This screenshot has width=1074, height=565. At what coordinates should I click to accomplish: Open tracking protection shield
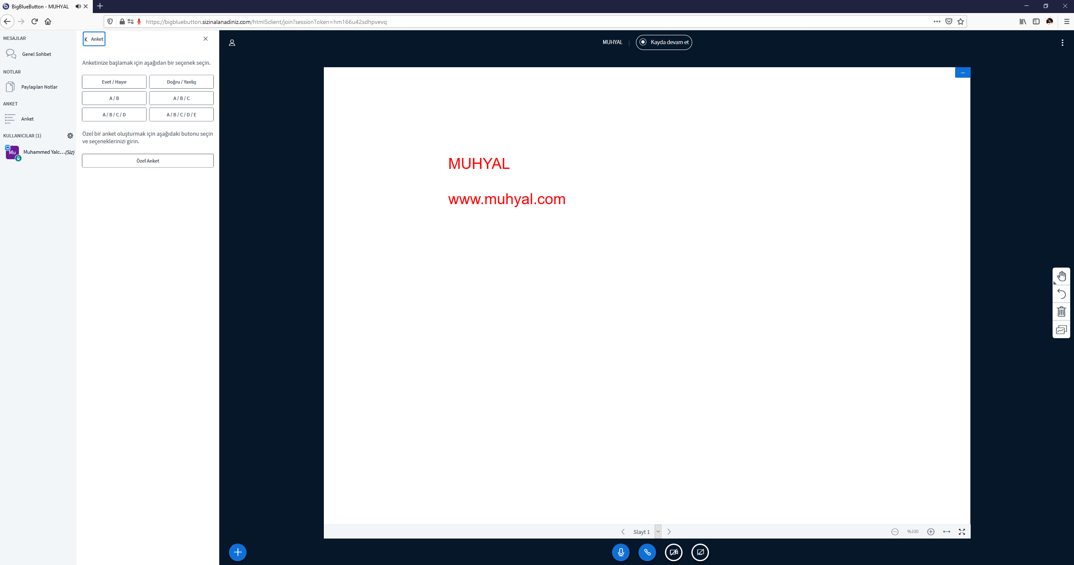click(110, 21)
